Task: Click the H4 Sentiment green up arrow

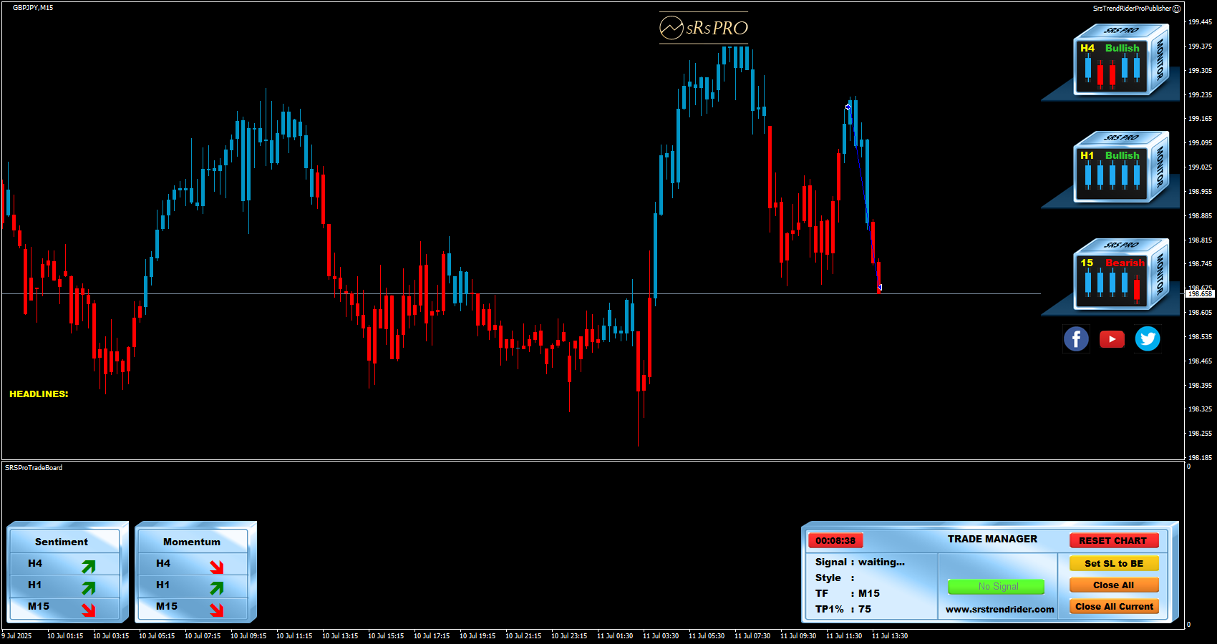Action: [88, 566]
